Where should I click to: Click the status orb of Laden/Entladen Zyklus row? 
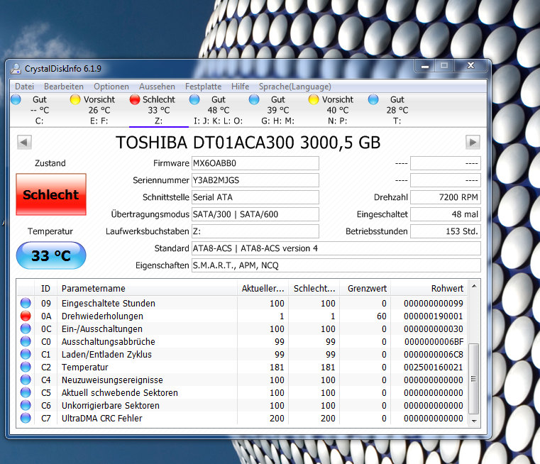click(26, 354)
